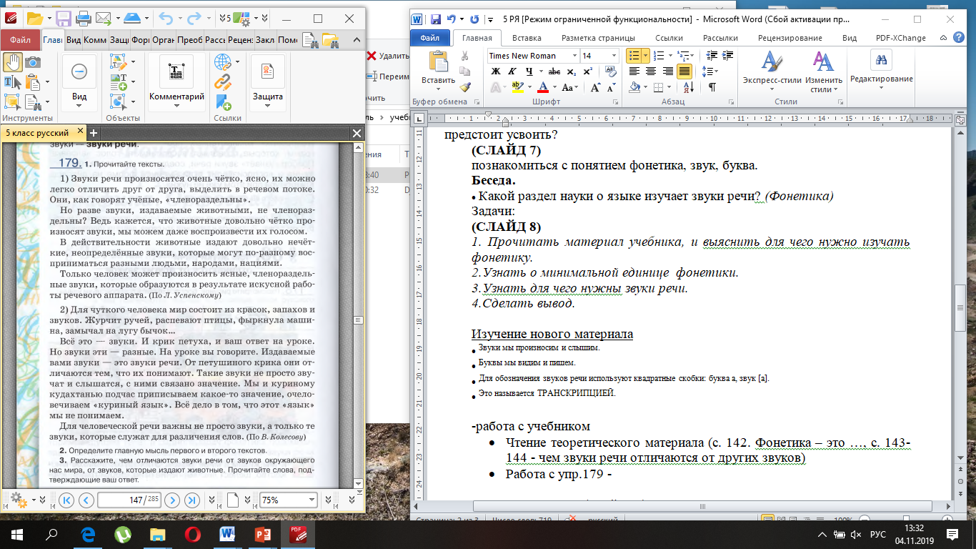Click the Select Objects icon with cursor
976x549 pixels.
(119, 102)
